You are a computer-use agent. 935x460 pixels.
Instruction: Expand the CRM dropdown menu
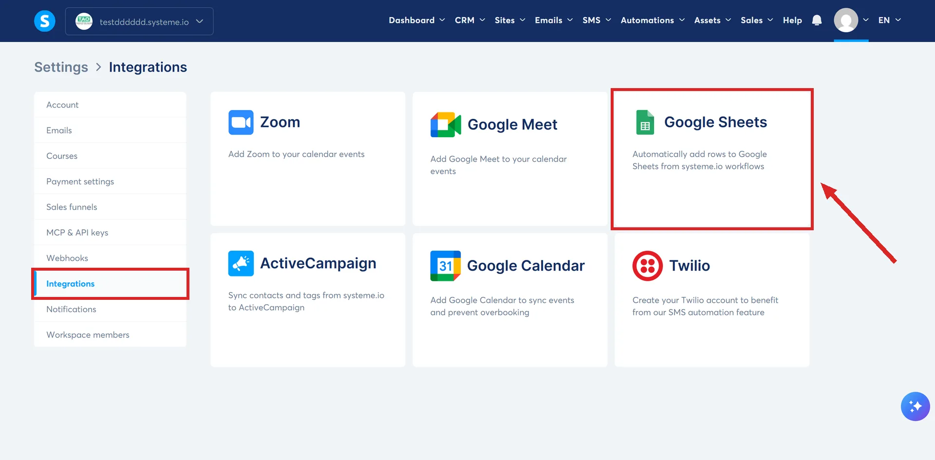point(470,20)
